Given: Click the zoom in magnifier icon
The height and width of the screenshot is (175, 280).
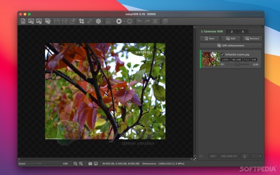Looking at the screenshot, I should pos(76,163).
